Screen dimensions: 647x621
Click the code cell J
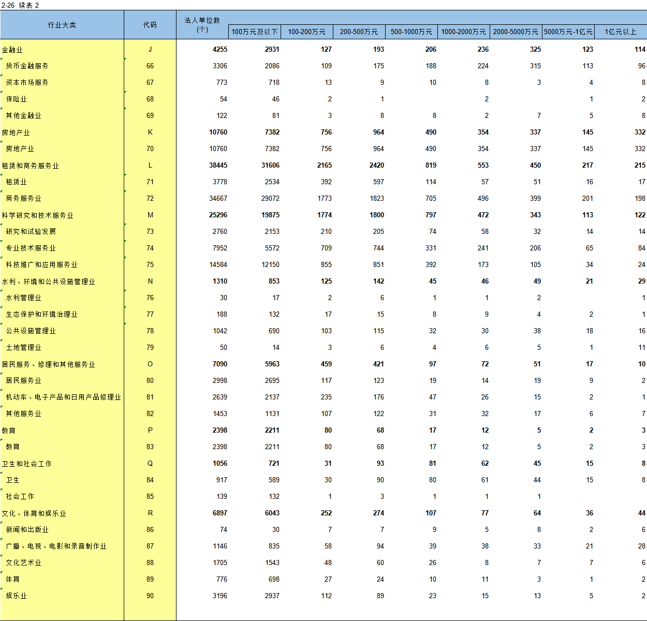pos(150,50)
